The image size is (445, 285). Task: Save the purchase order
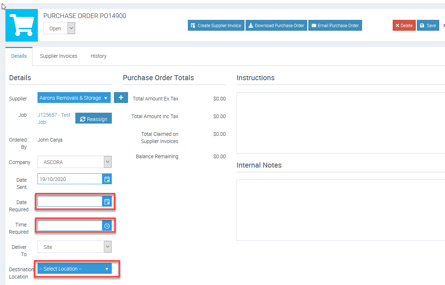click(428, 26)
